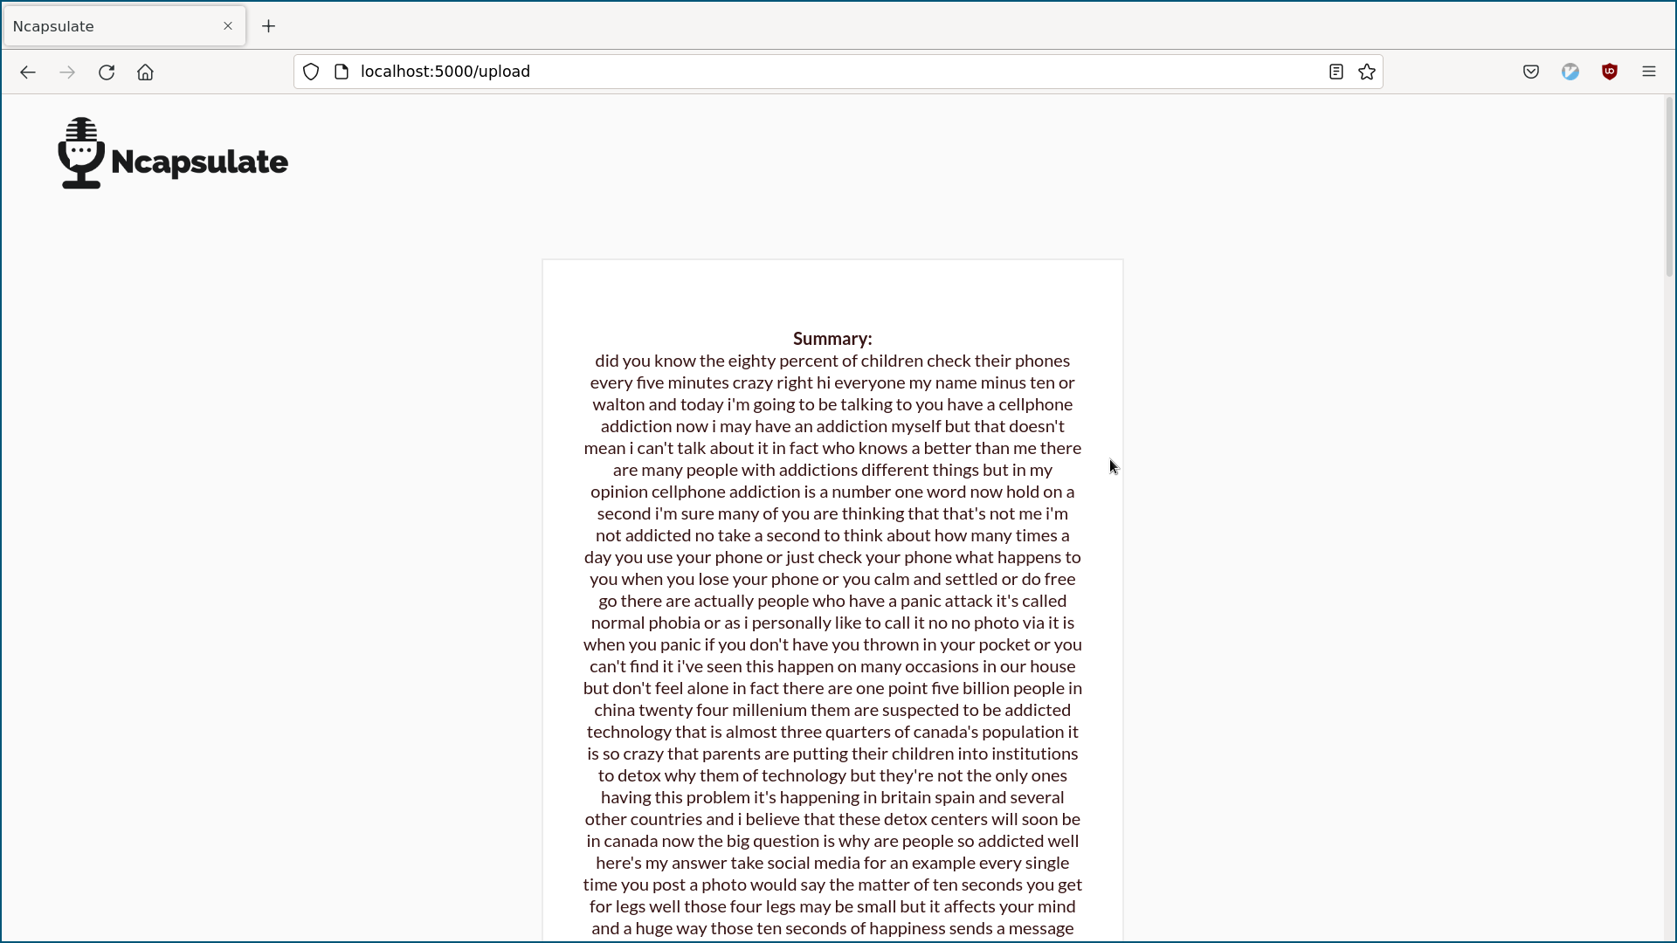Click the Ncapsulate brand name text
The width and height of the screenshot is (1677, 943).
(x=199, y=162)
